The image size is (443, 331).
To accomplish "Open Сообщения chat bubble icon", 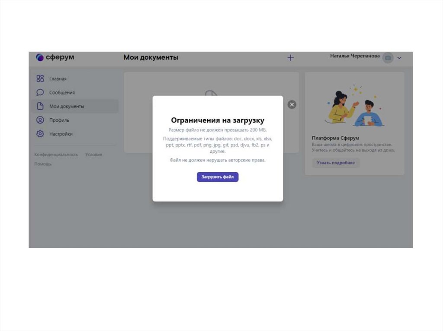I will pos(40,92).
